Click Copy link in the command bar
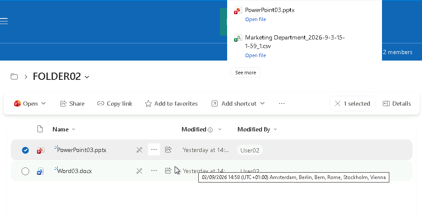Image resolution: width=422 pixels, height=219 pixels. click(x=115, y=103)
